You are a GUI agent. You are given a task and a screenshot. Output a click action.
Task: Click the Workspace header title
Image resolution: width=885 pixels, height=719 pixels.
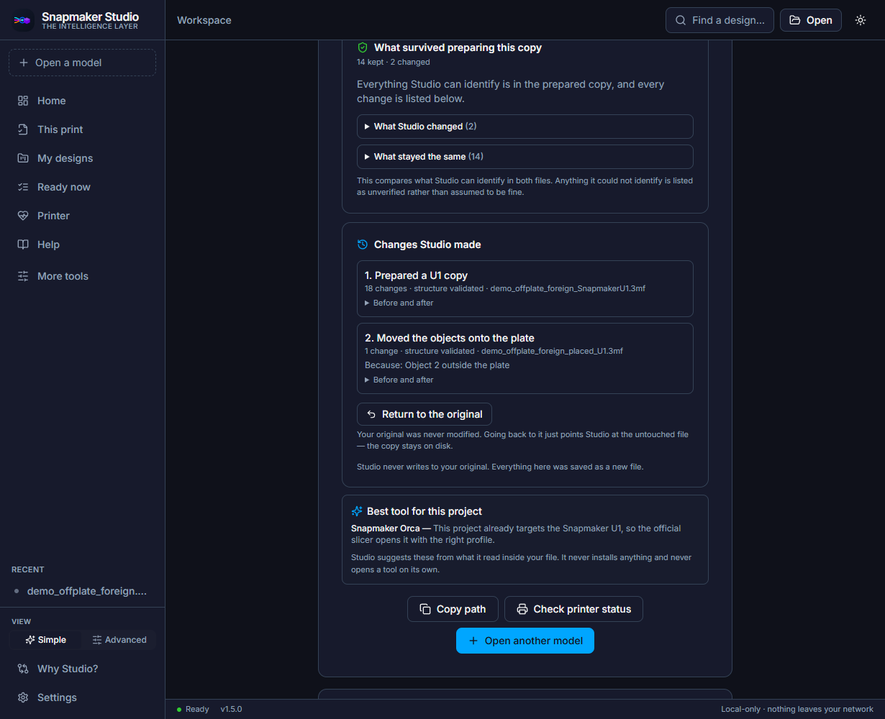204,20
